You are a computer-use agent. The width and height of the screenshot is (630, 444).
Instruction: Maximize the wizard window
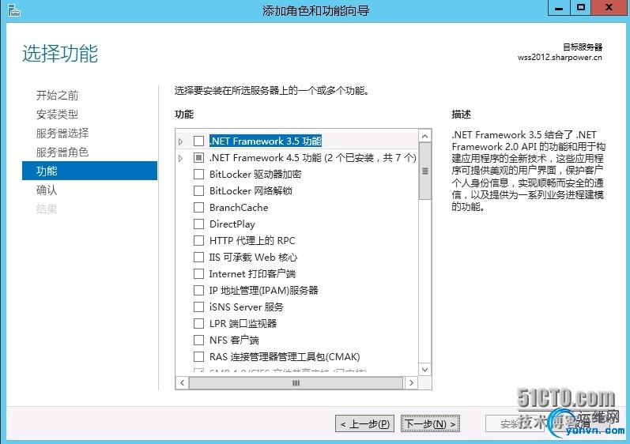580,8
